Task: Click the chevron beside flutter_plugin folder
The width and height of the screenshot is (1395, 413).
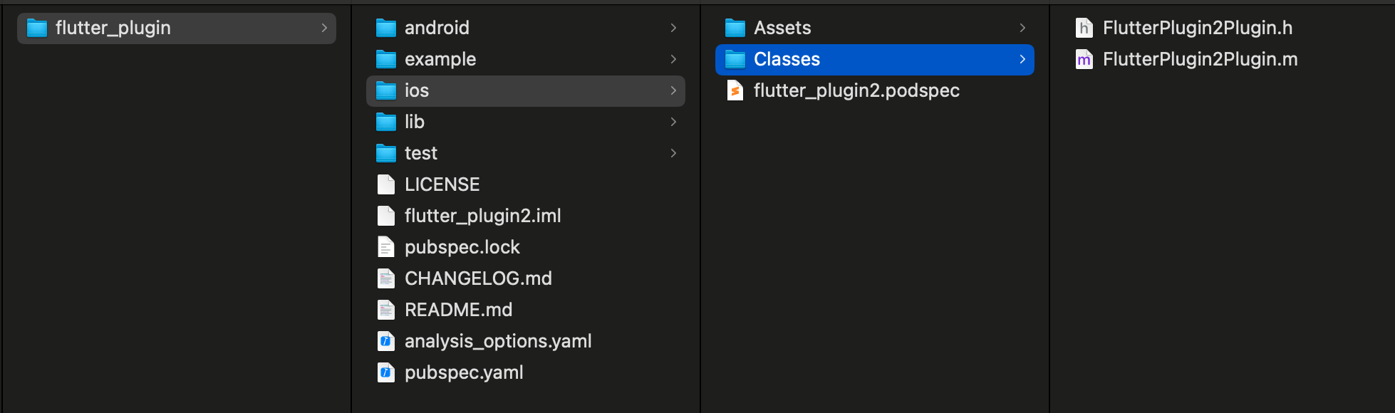Action: 324,28
